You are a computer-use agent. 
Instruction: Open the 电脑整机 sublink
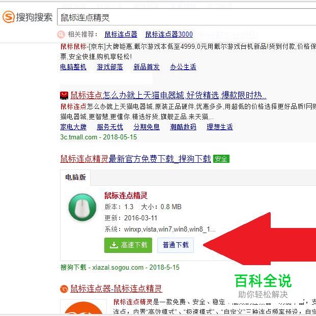pyautogui.click(x=73, y=67)
